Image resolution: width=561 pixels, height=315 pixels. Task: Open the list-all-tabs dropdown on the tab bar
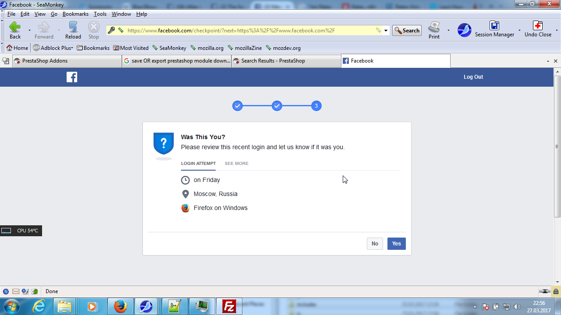(548, 61)
